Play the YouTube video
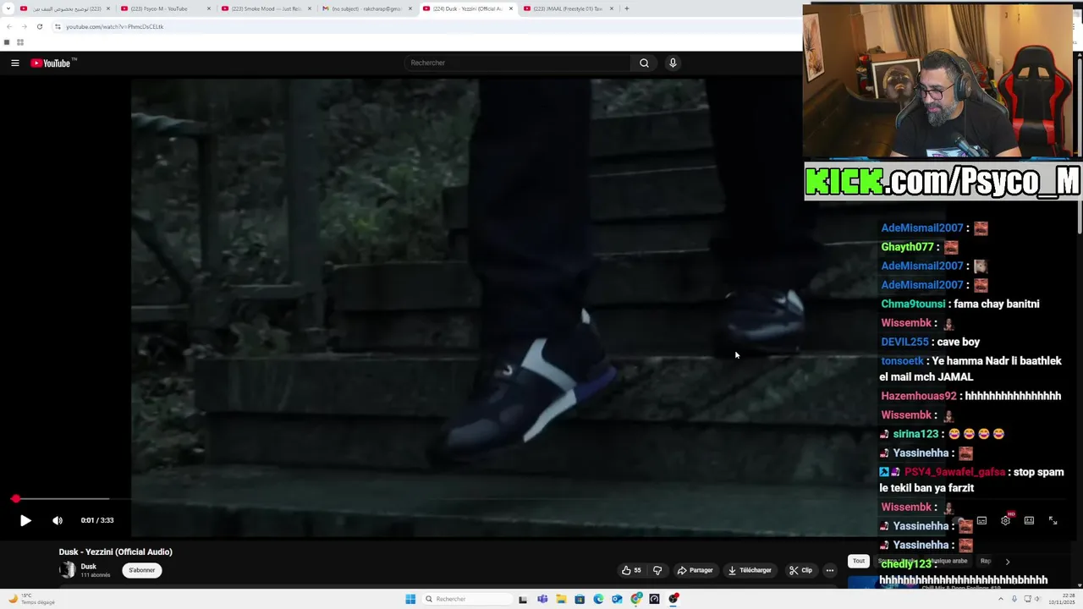This screenshot has height=609, width=1083. click(25, 520)
